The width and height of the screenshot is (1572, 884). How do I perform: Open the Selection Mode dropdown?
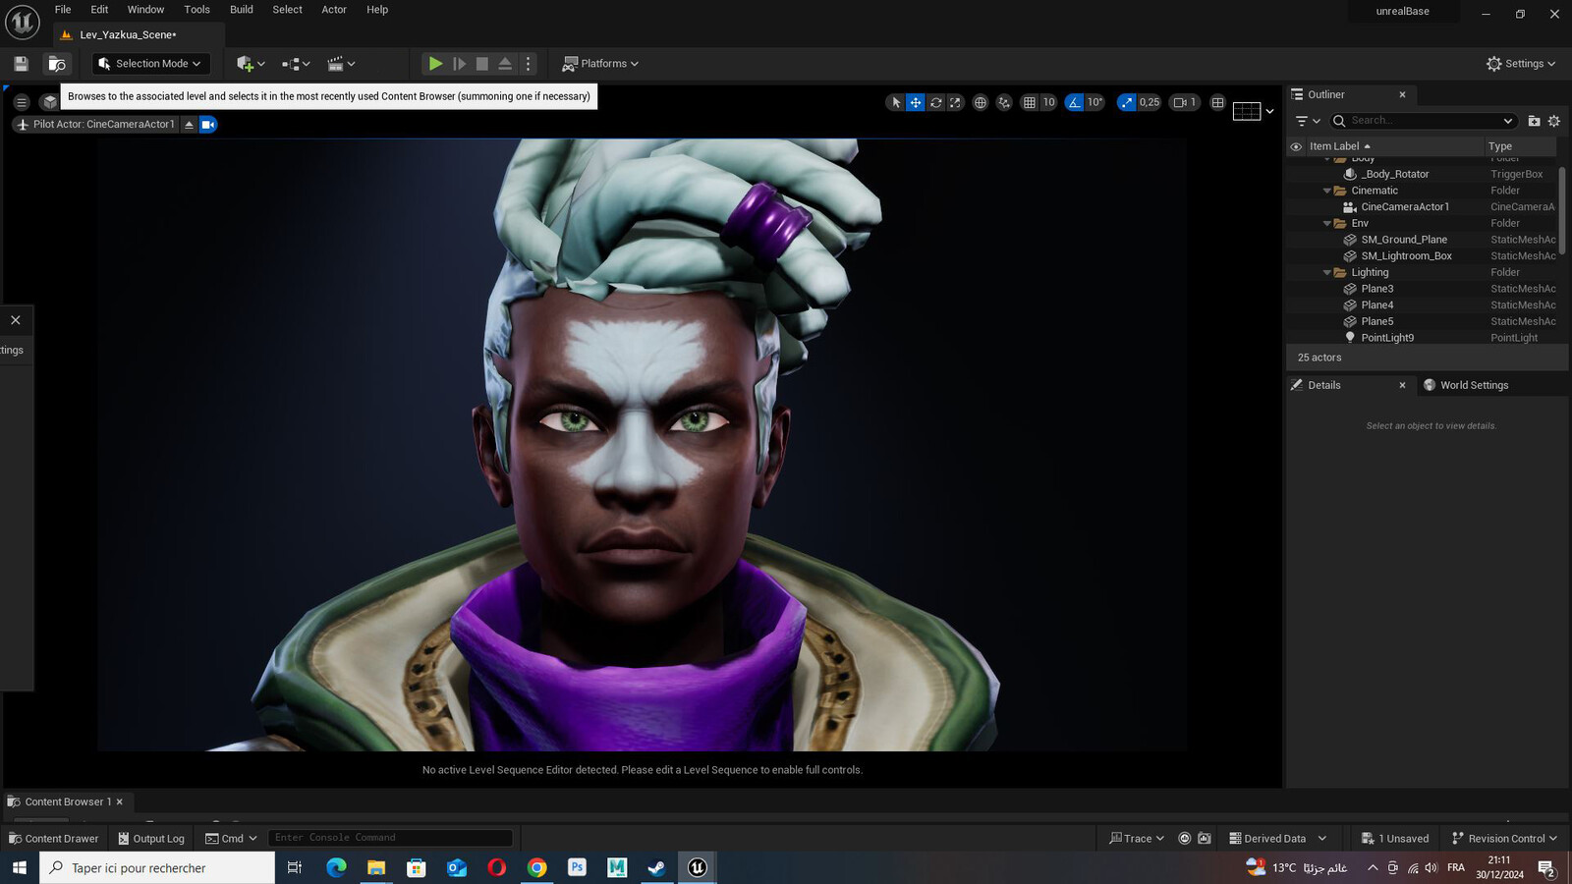tap(151, 64)
